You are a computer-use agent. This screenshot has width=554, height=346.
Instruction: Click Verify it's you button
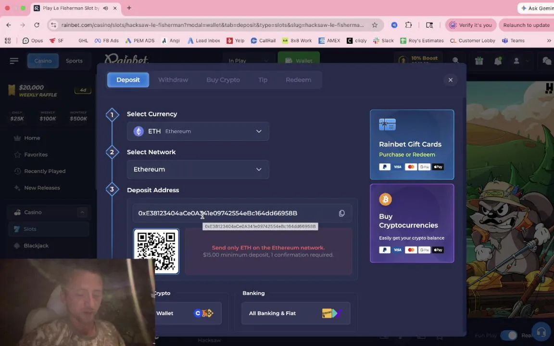coord(471,25)
